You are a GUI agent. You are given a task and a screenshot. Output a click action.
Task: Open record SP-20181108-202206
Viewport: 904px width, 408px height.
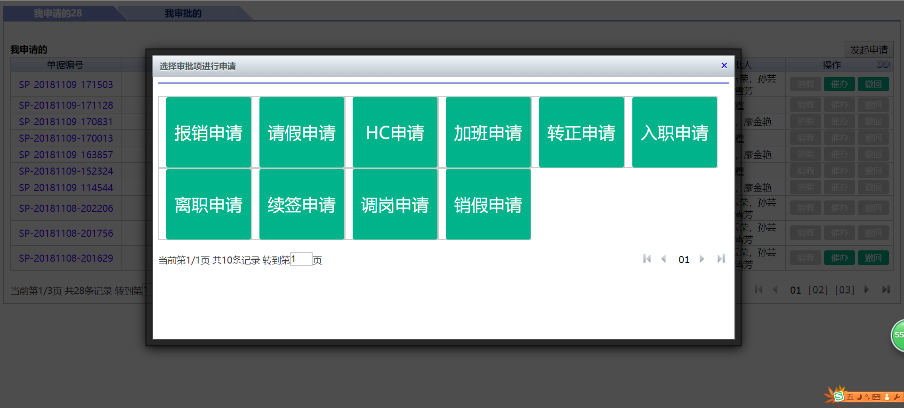(x=66, y=208)
